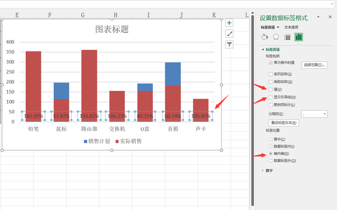Viewport: 337px width, 210px height.
Task: Select column F header
Action: 50,15
